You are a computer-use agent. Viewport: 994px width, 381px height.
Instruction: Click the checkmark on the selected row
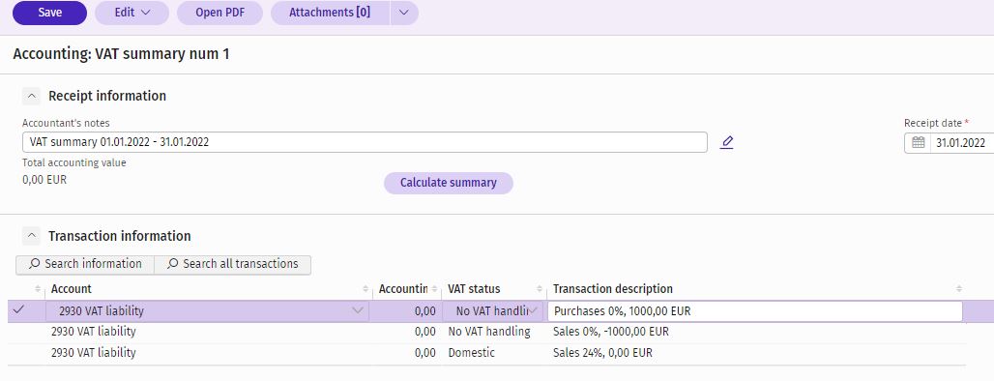[19, 310]
